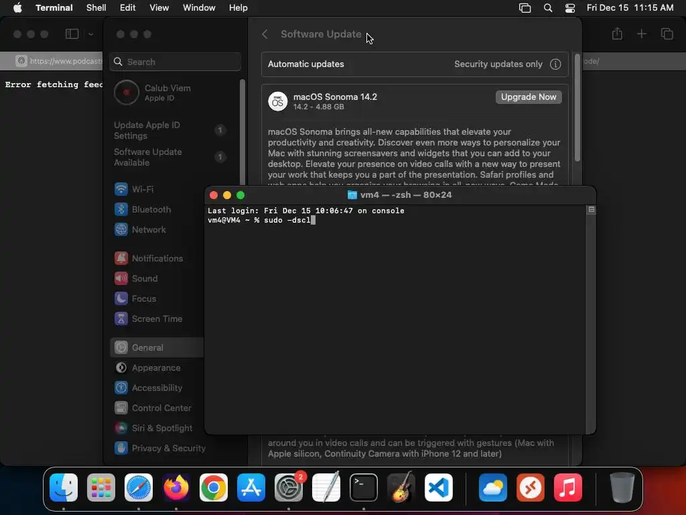Add a new tab in Safari
This screenshot has width=686, height=515.
tap(641, 34)
